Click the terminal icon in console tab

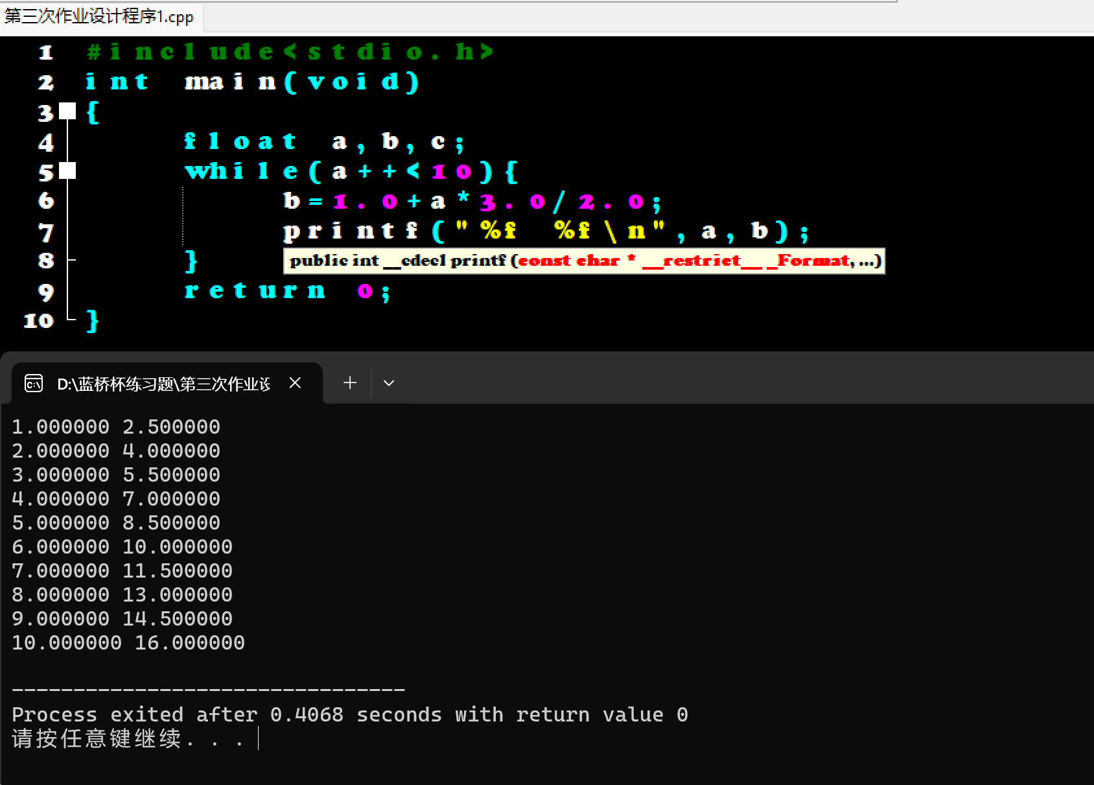click(x=34, y=384)
